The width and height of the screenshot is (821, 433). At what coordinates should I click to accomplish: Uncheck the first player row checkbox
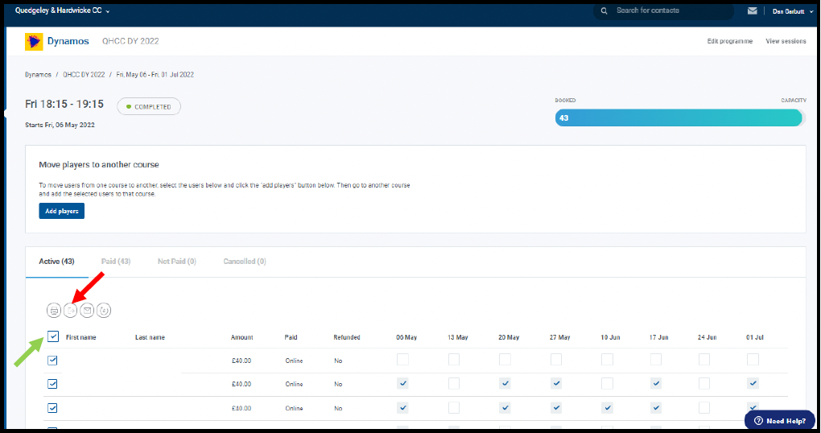pyautogui.click(x=53, y=361)
